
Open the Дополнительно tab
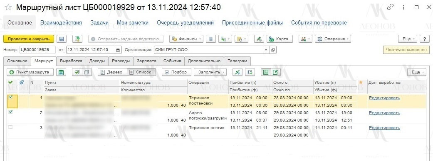click(204, 61)
